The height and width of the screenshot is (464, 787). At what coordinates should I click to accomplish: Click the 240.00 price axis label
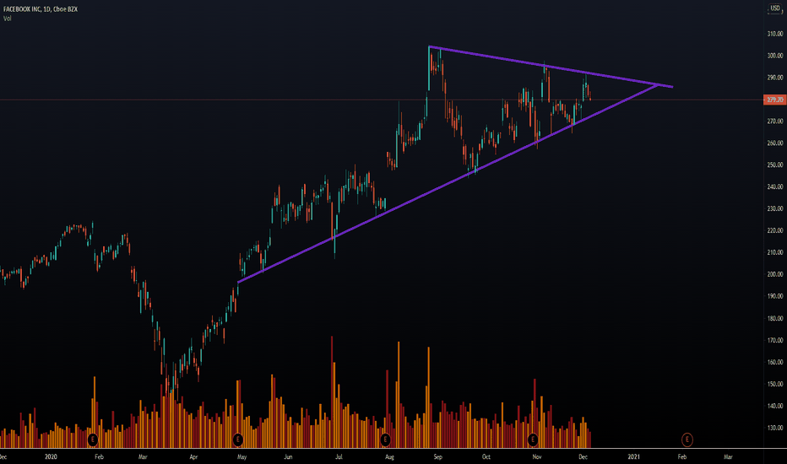pyautogui.click(x=775, y=186)
